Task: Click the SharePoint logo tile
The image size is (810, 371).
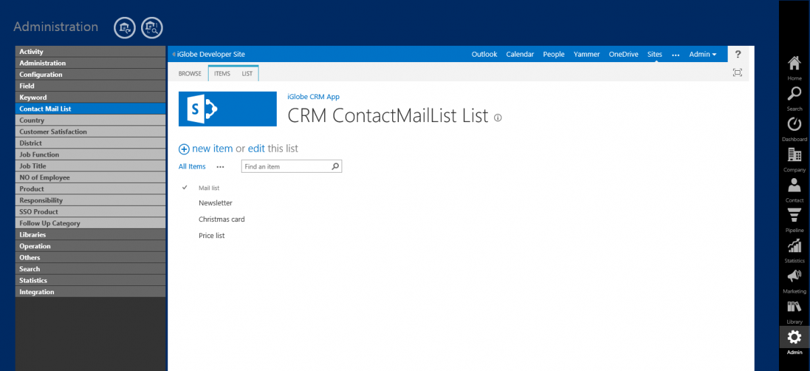Action: coord(227,109)
